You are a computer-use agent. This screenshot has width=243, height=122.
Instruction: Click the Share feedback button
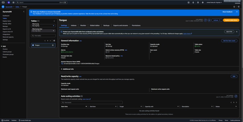[228, 12]
